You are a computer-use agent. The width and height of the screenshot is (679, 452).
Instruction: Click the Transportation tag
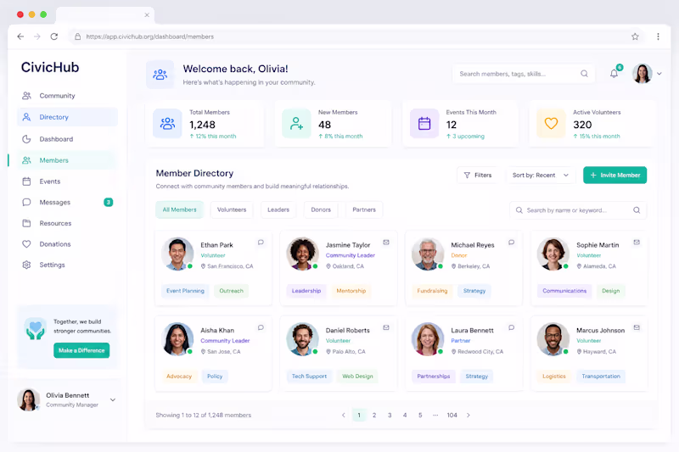[601, 377]
